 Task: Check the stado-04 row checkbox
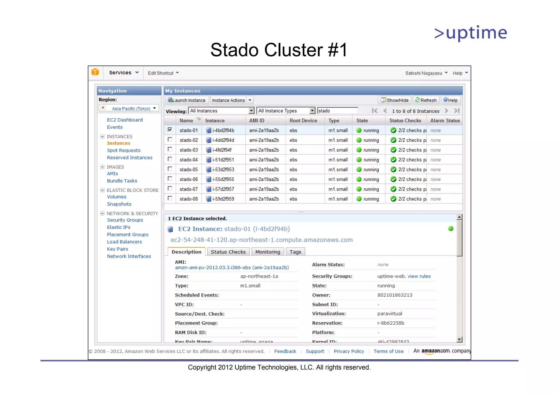click(170, 159)
